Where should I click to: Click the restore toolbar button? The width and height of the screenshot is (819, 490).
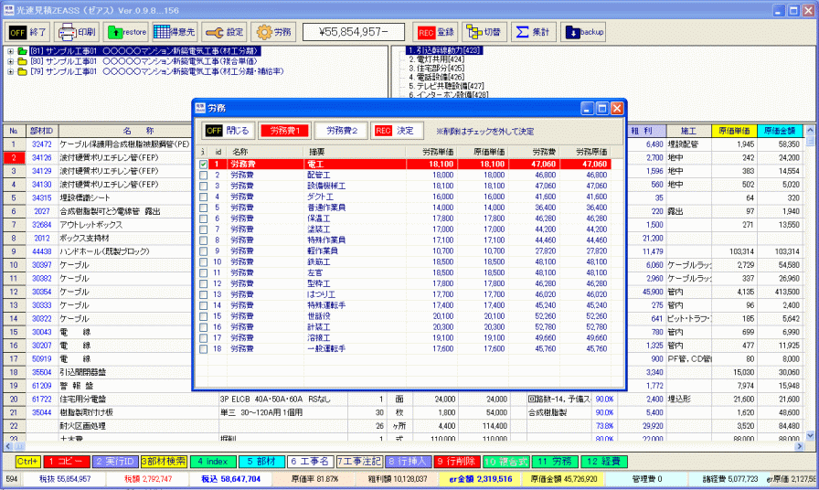point(126,32)
